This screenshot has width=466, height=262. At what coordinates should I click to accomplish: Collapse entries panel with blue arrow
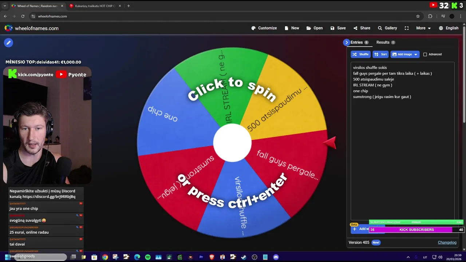tap(346, 42)
